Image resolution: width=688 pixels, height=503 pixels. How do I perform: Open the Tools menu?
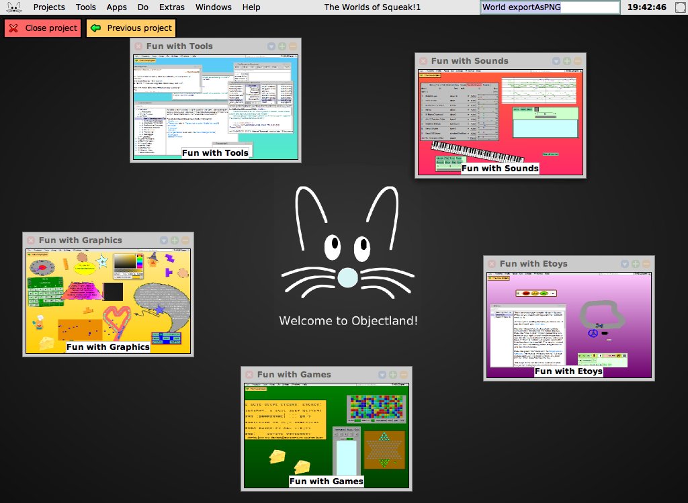pos(85,7)
